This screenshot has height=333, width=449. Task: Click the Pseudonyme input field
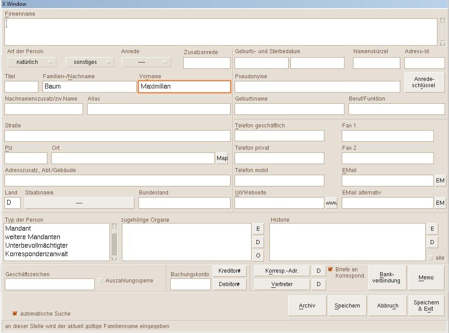coord(317,87)
